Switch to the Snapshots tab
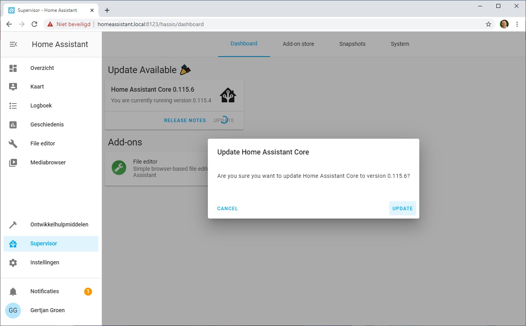Viewport: 526px width, 326px height. click(352, 44)
